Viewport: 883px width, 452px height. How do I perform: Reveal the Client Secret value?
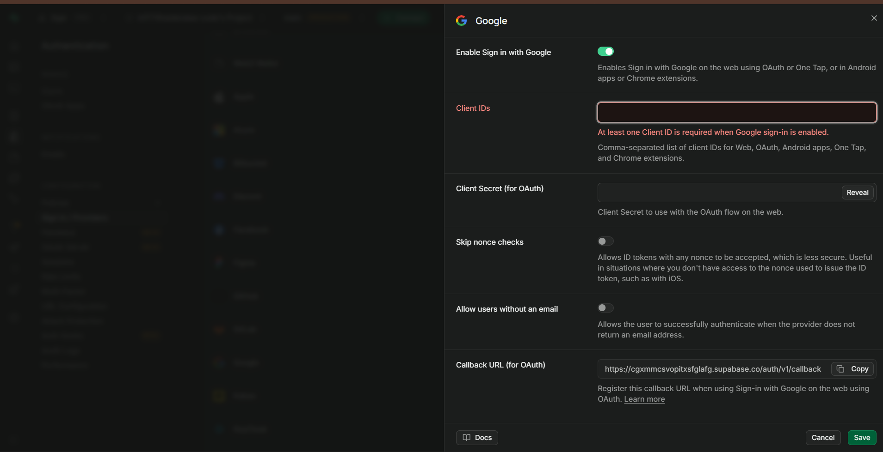pyautogui.click(x=858, y=193)
